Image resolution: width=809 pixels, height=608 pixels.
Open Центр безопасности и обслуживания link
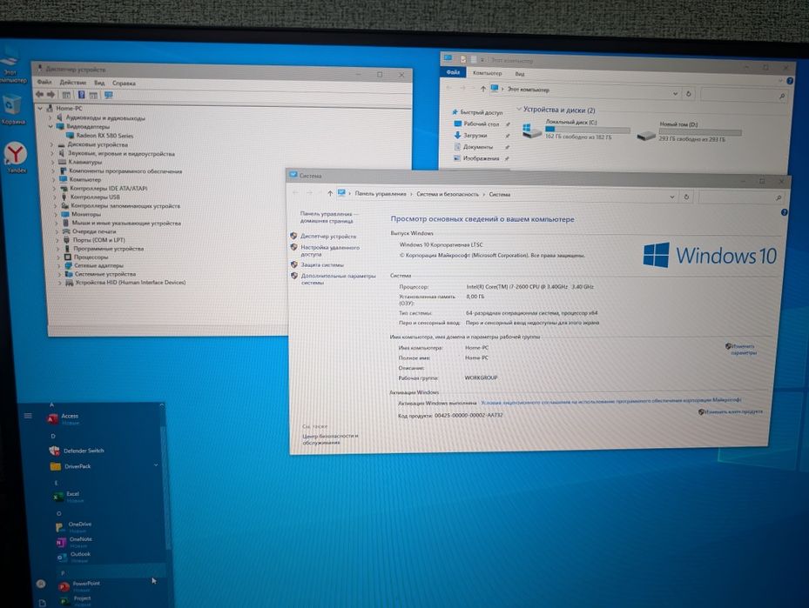(x=330, y=439)
